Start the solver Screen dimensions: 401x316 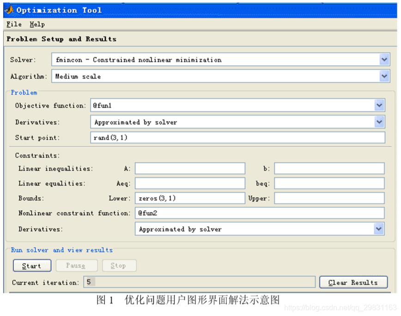click(x=32, y=266)
